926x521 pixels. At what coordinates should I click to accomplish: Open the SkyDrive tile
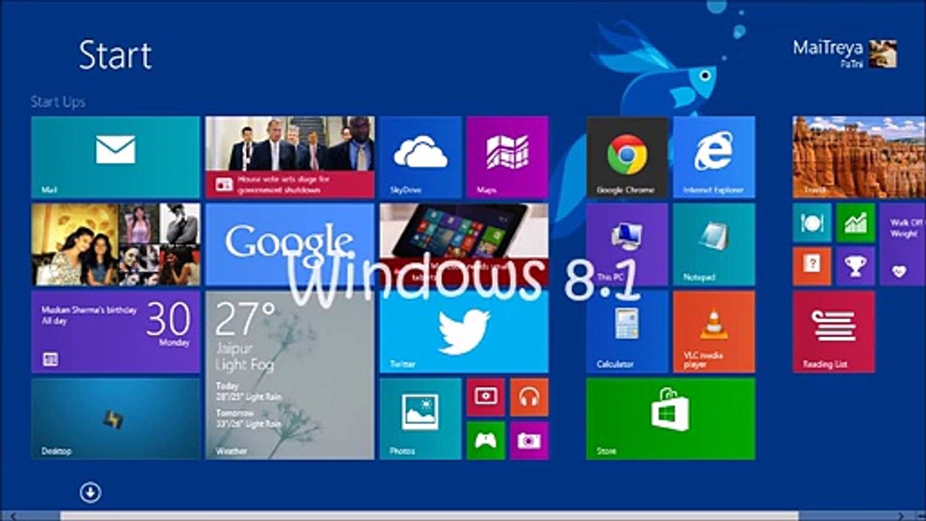420,157
